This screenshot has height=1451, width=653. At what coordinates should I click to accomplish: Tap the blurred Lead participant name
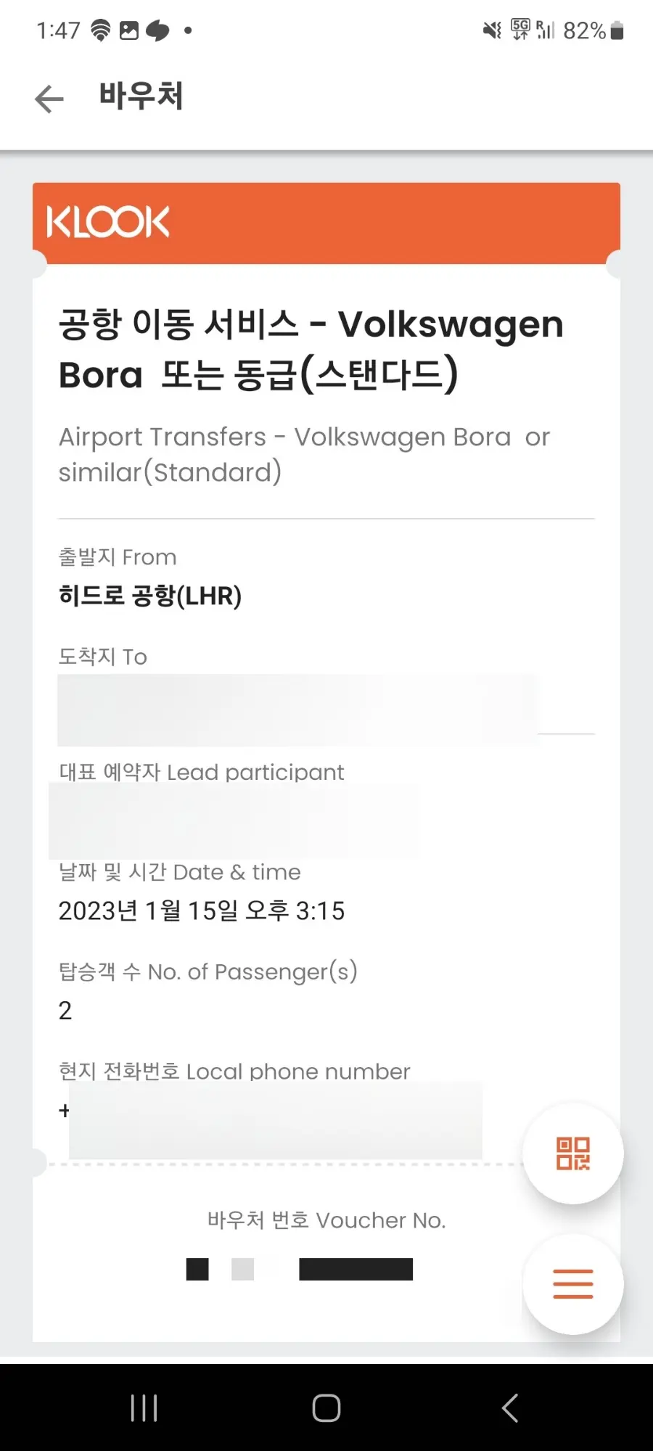pyautogui.click(x=234, y=821)
